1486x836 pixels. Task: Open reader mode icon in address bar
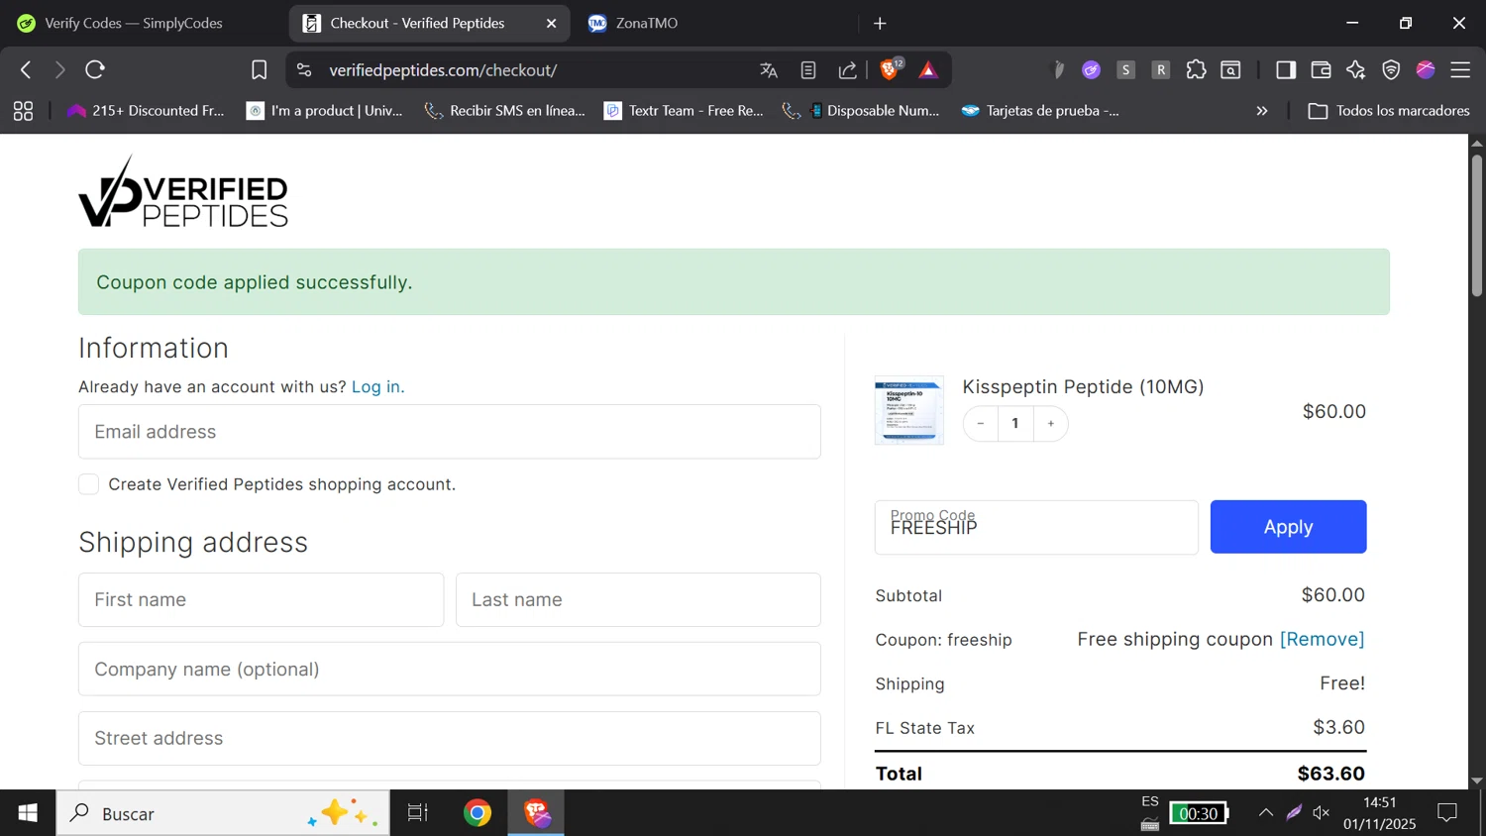[x=808, y=70]
